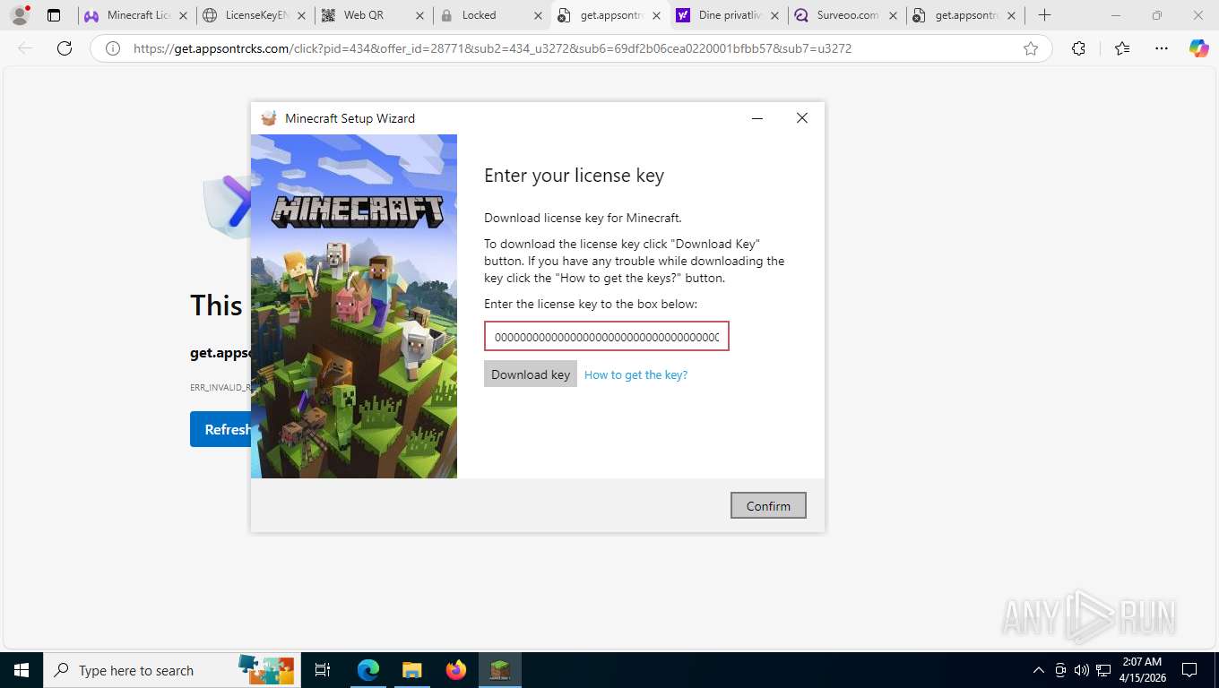
Task: Close the active get.appsontrcks tab
Action: coord(656,15)
